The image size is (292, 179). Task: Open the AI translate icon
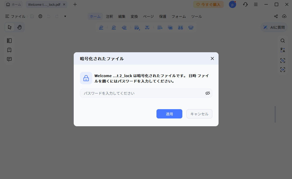tap(283, 50)
